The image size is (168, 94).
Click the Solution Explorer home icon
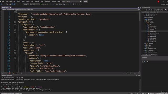pos(147,10)
